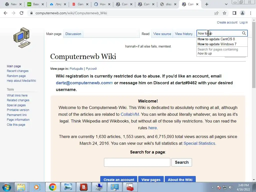Open the red B application on taskbar
Image resolution: width=256 pixels, height=192 pixels.
[x=83, y=187]
